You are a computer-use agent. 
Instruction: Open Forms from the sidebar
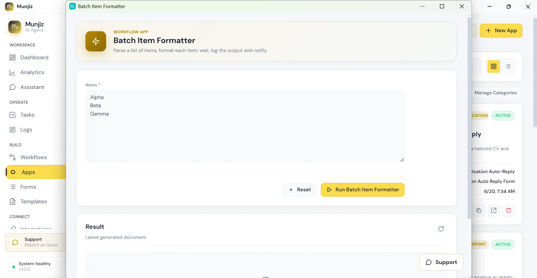[36, 187]
